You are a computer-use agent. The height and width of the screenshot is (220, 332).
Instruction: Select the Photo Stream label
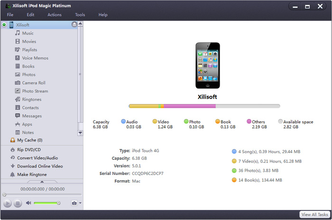pyautogui.click(x=35, y=91)
